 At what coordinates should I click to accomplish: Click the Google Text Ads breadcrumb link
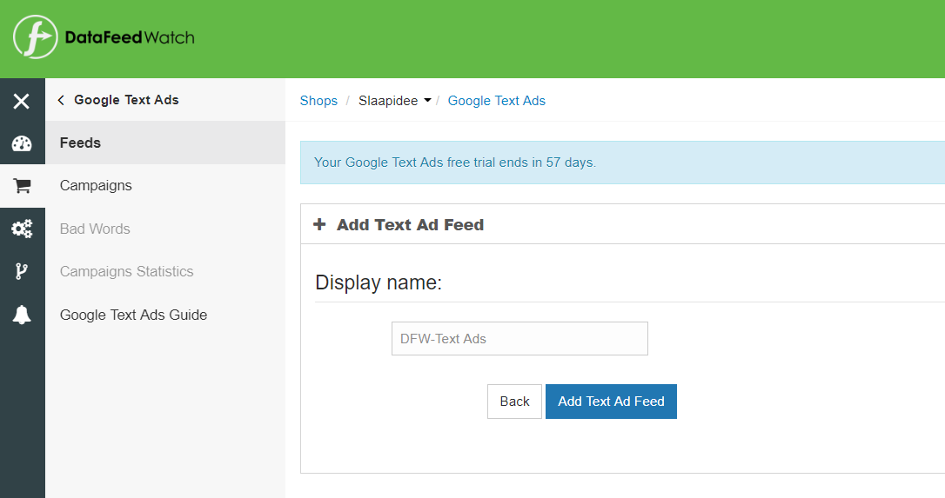click(x=496, y=101)
